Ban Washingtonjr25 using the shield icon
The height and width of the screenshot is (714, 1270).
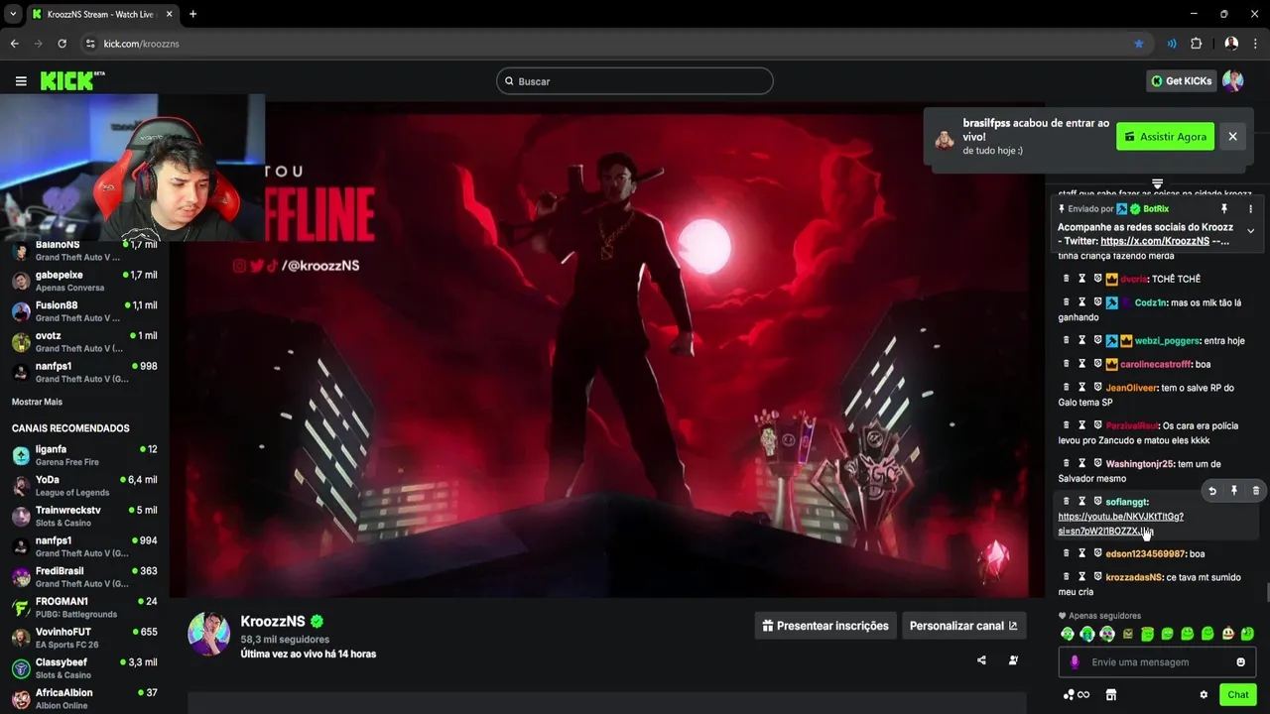(x=1097, y=463)
